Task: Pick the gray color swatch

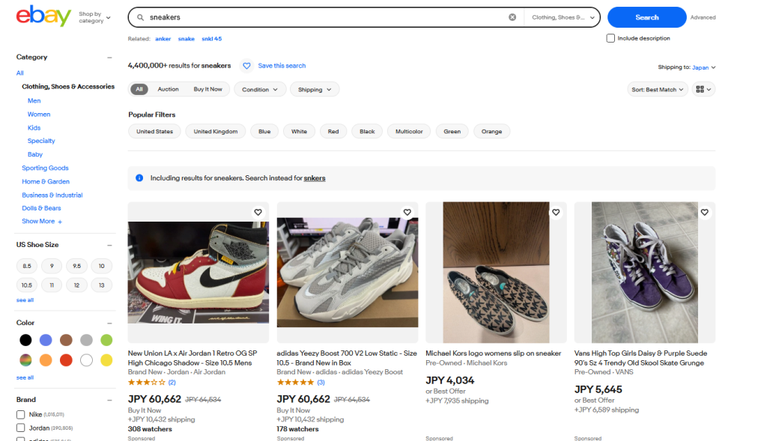Action: 86,340
